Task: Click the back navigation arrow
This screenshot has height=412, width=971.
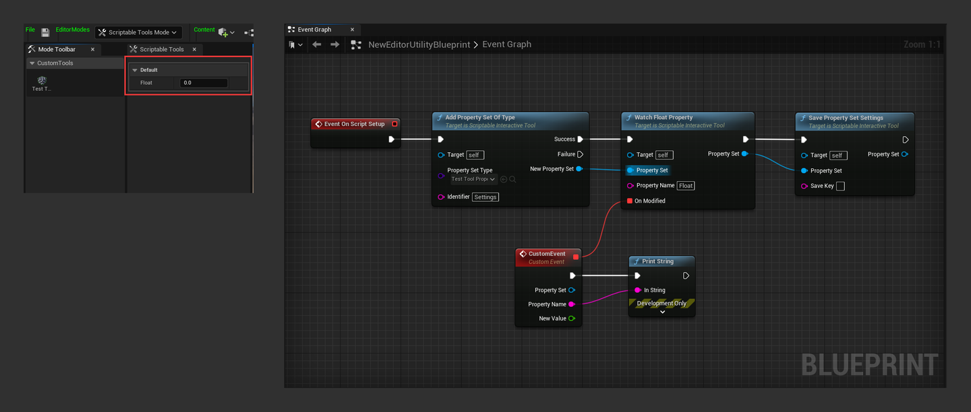Action: click(x=317, y=44)
